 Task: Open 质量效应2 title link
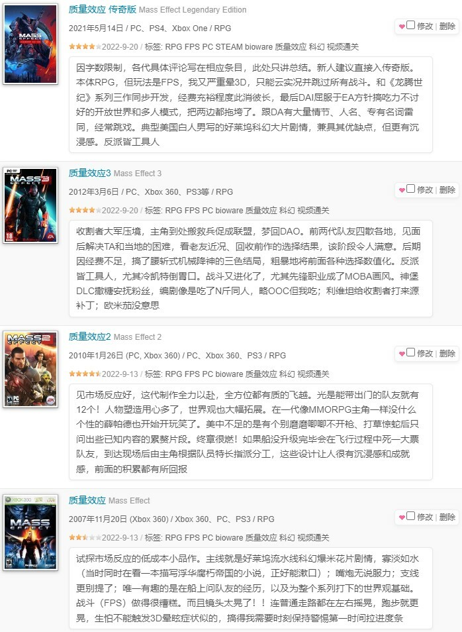coord(89,337)
